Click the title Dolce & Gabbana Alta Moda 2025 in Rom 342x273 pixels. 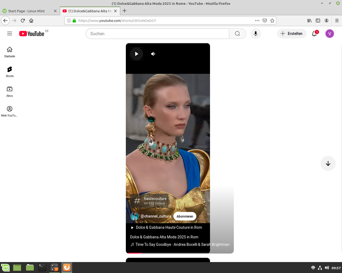click(164, 237)
